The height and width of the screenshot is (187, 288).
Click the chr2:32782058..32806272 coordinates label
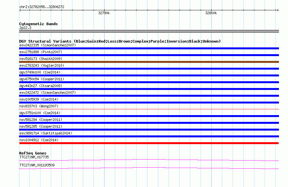click(x=42, y=7)
